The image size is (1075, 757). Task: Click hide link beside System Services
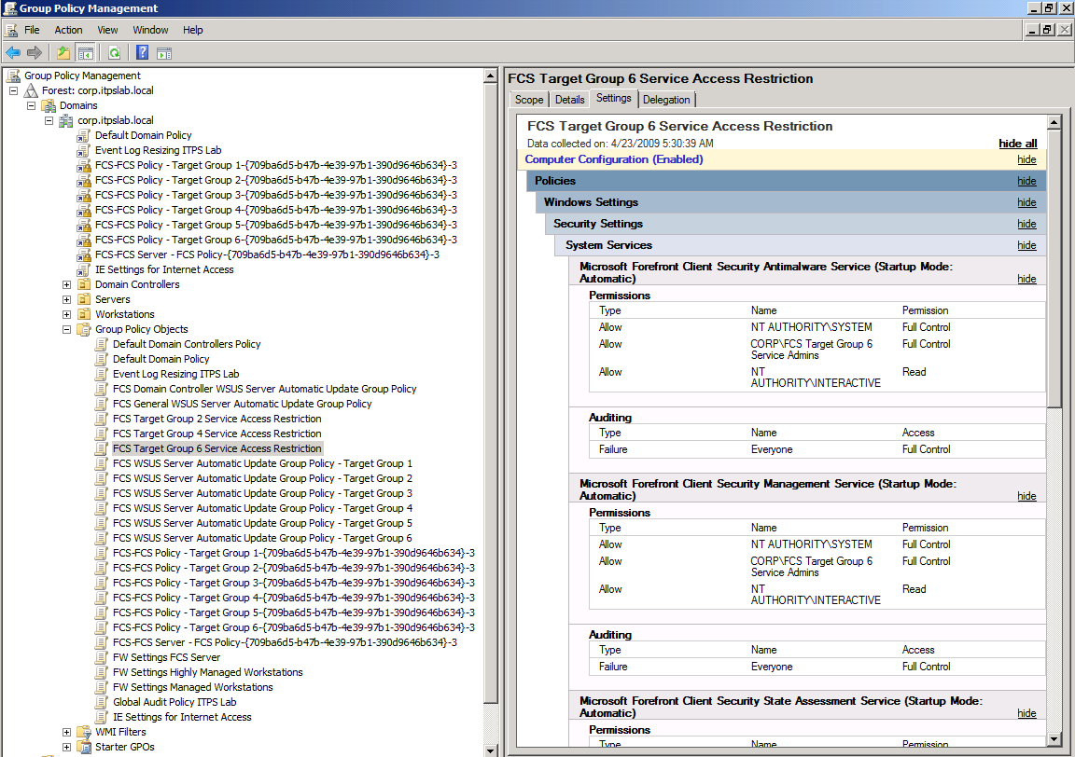pyautogui.click(x=1026, y=245)
